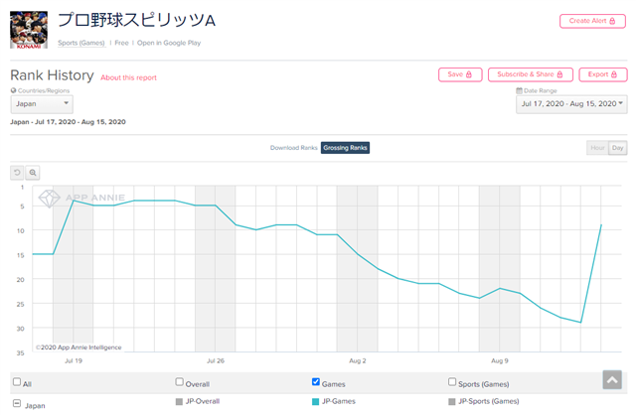
Task: Check the Sports (Games) checkbox
Action: [452, 382]
